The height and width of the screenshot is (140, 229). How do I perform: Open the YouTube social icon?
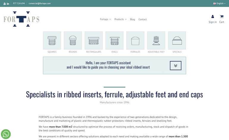tap(4, 4)
